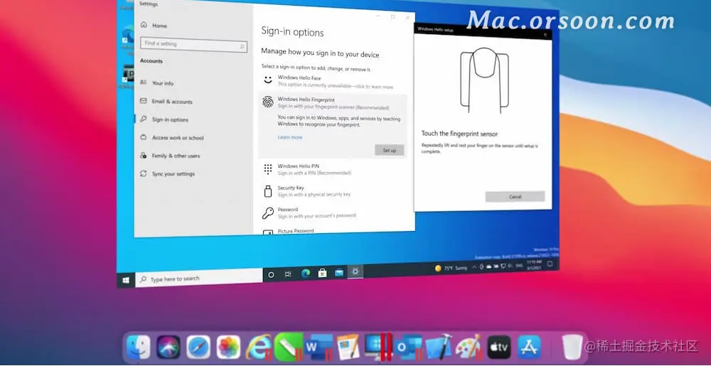The width and height of the screenshot is (711, 366).
Task: Click the Cortana circle on taskbar
Action: [271, 274]
